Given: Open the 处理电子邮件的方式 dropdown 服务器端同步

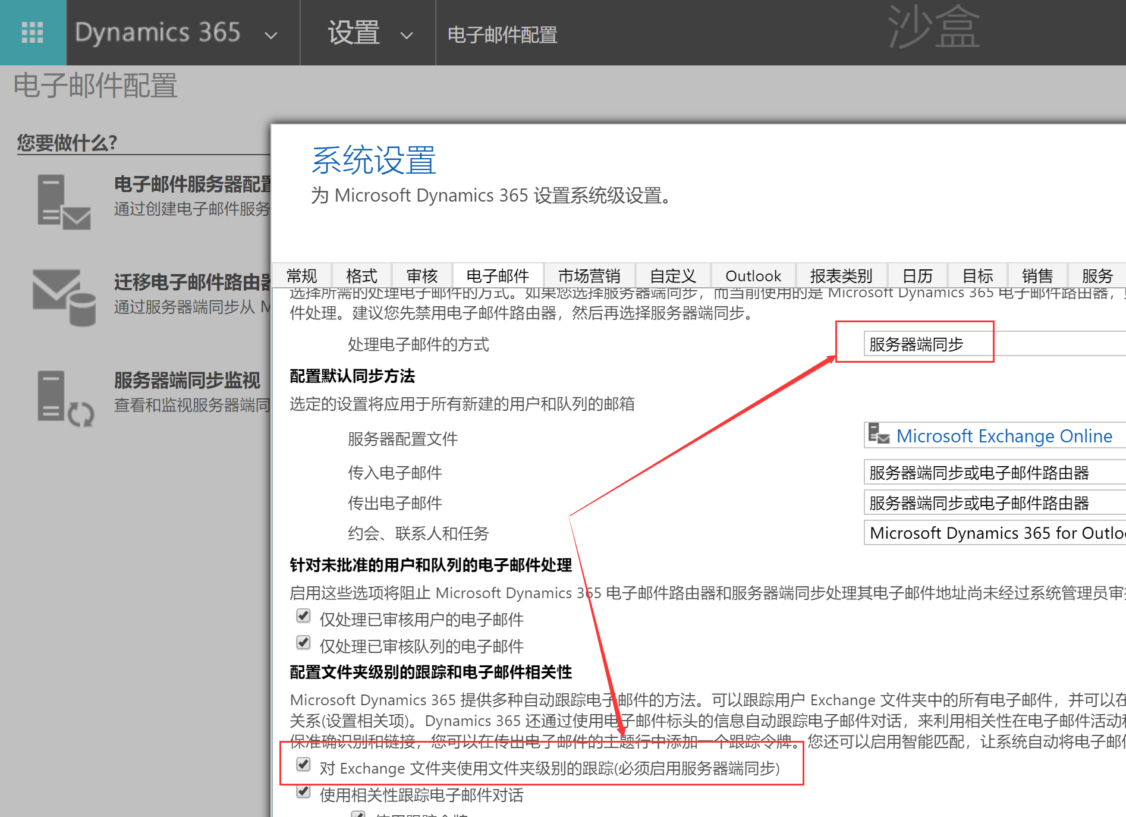Looking at the screenshot, I should 995,344.
